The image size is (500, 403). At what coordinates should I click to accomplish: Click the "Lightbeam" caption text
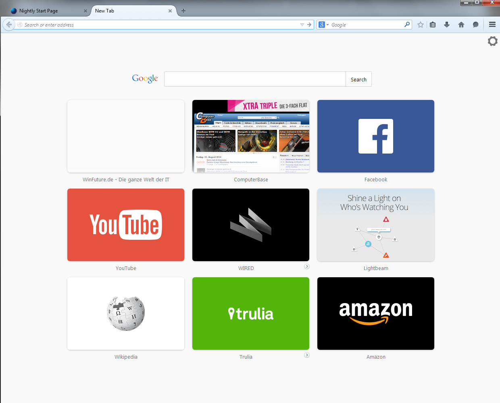click(376, 268)
